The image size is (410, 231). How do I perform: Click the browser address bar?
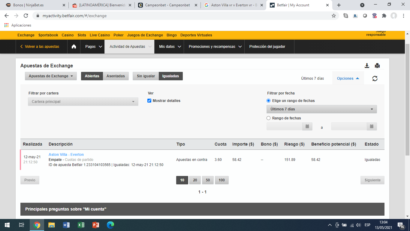186,16
